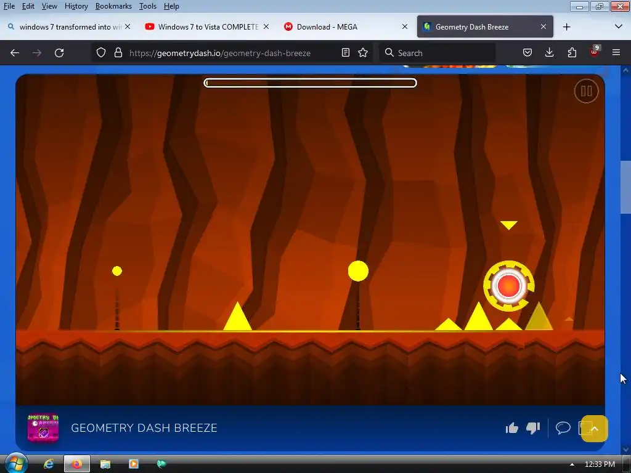The image size is (631, 473).
Task: Close the Geometry Dash Breeze tab
Action: pyautogui.click(x=543, y=26)
